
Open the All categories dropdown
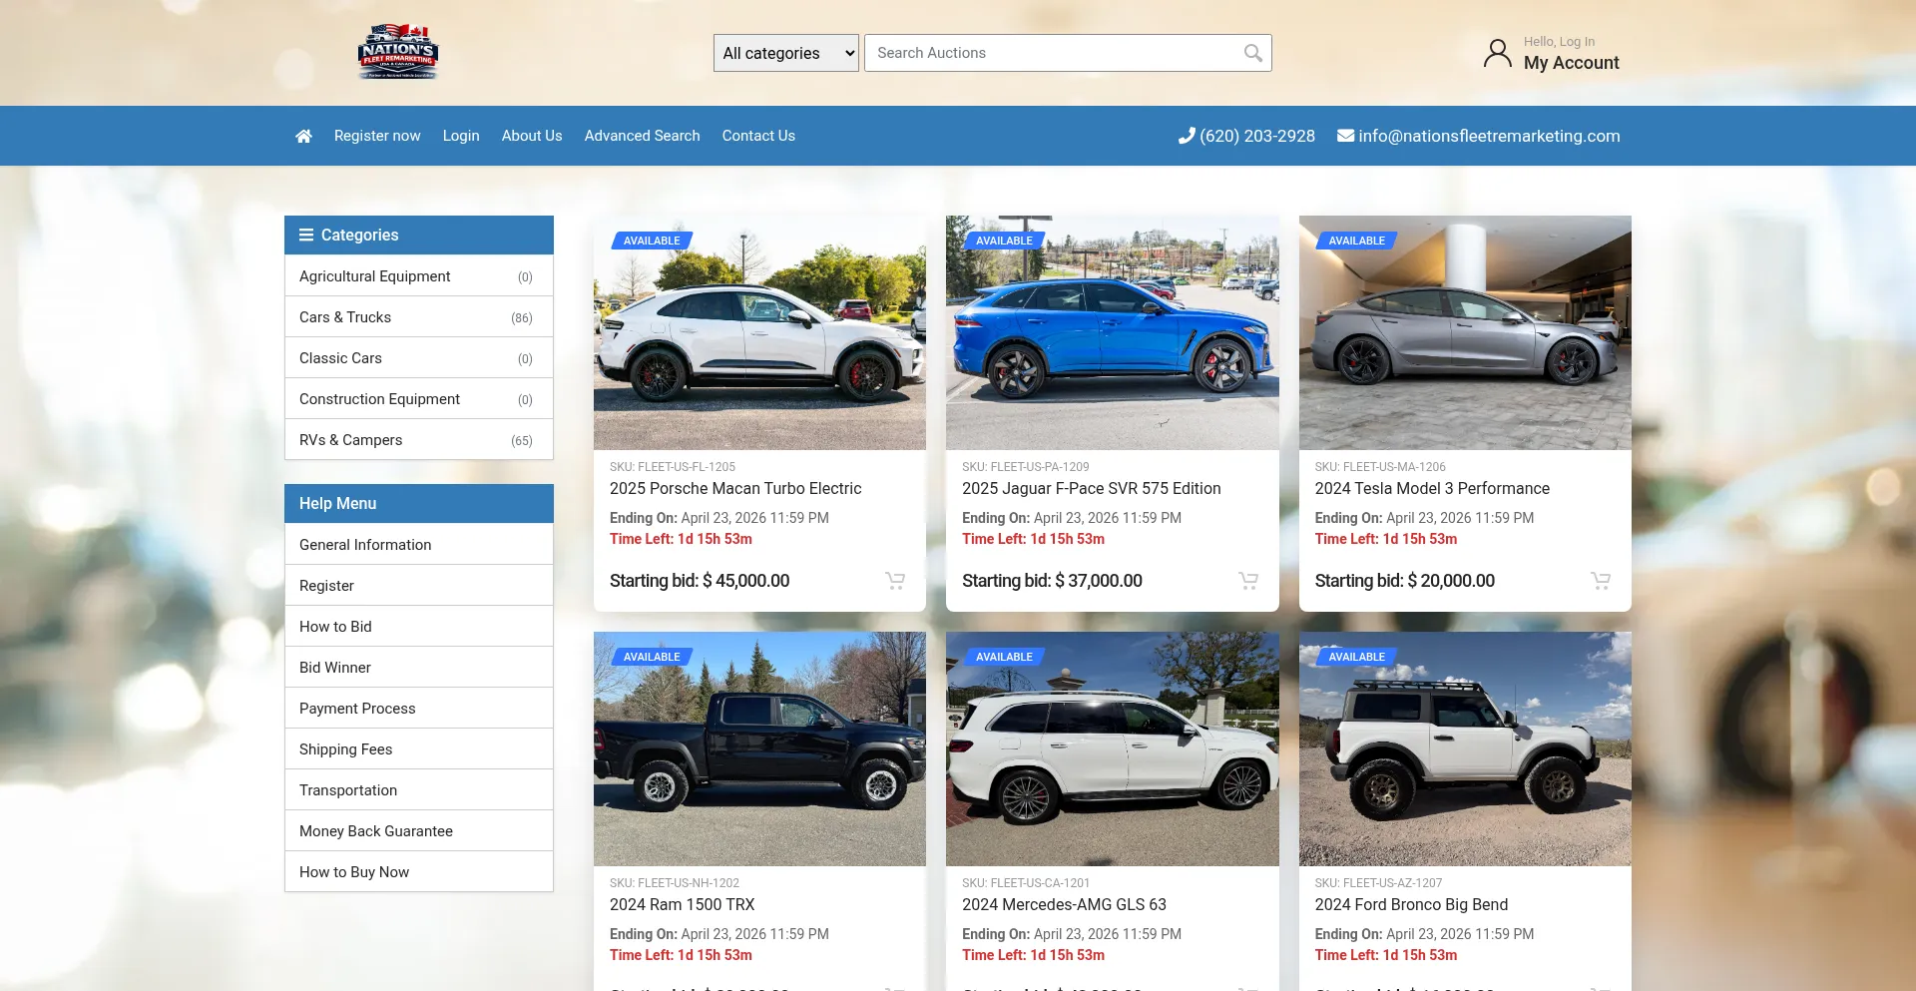(x=786, y=53)
